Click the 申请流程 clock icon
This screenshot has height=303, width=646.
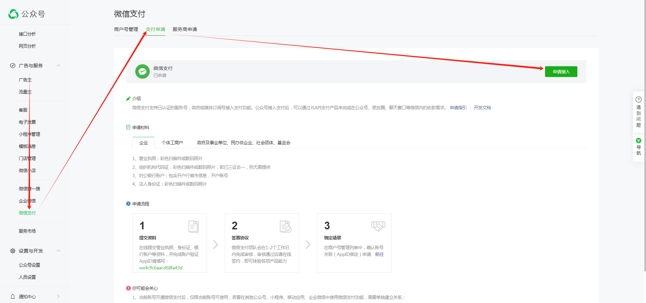(128, 204)
